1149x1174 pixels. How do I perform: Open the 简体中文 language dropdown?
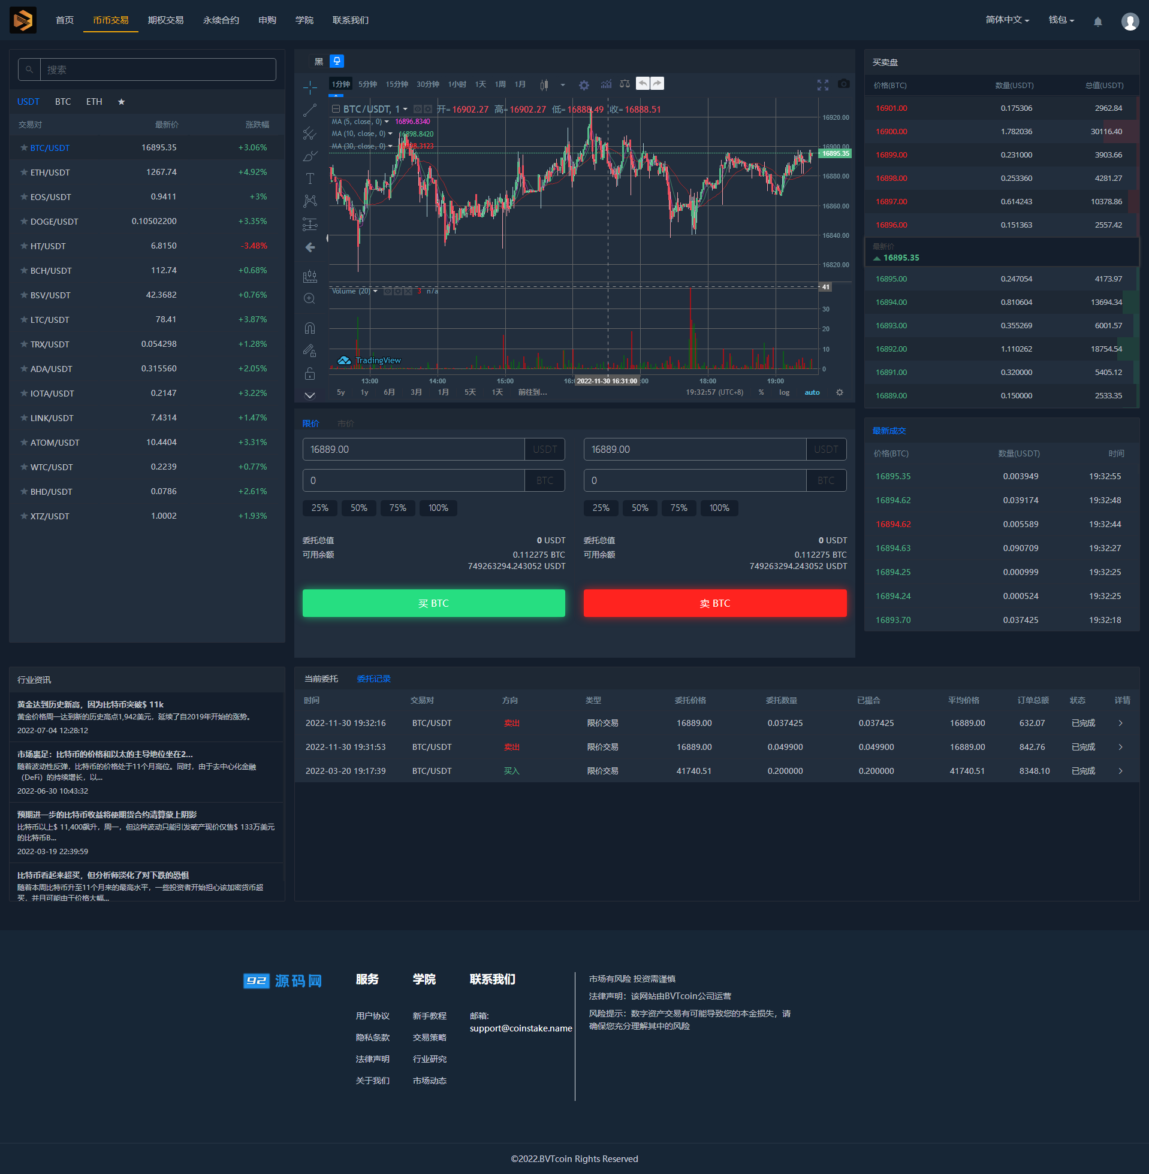(x=1006, y=20)
